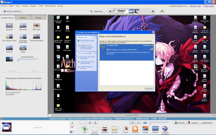The width and height of the screenshot is (216, 135).
Task: Go to previous photo with left arrow
Action: click(x=110, y=11)
